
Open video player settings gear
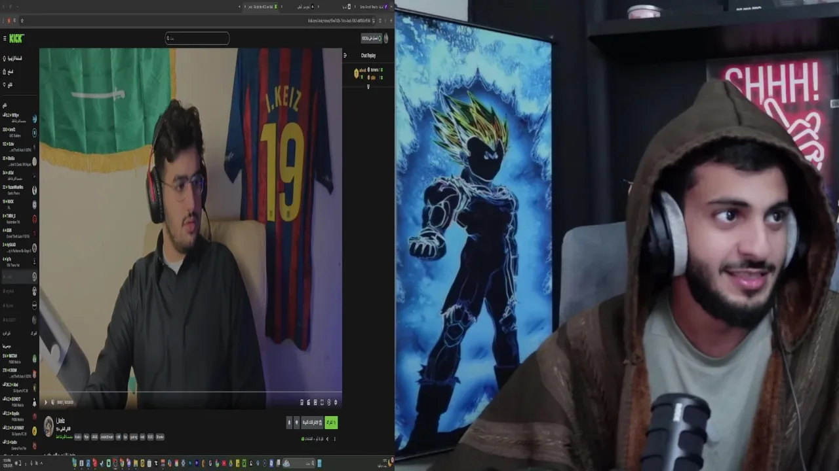point(336,402)
